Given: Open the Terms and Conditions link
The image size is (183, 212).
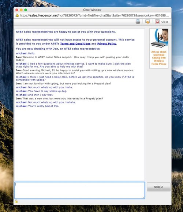Looking at the screenshot, I should [x=75, y=43].
